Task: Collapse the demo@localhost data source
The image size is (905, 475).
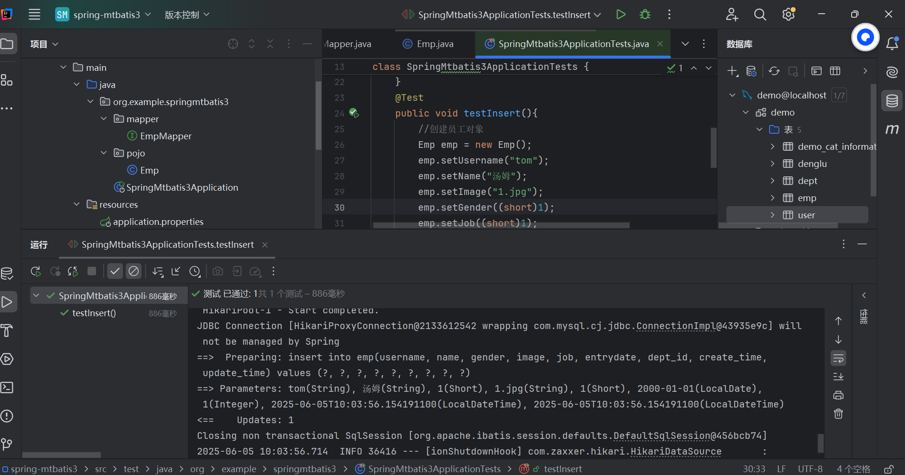Action: coord(732,95)
